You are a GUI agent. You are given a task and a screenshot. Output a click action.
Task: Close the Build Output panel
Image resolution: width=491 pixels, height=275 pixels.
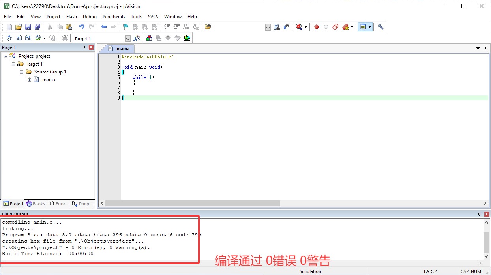487,214
